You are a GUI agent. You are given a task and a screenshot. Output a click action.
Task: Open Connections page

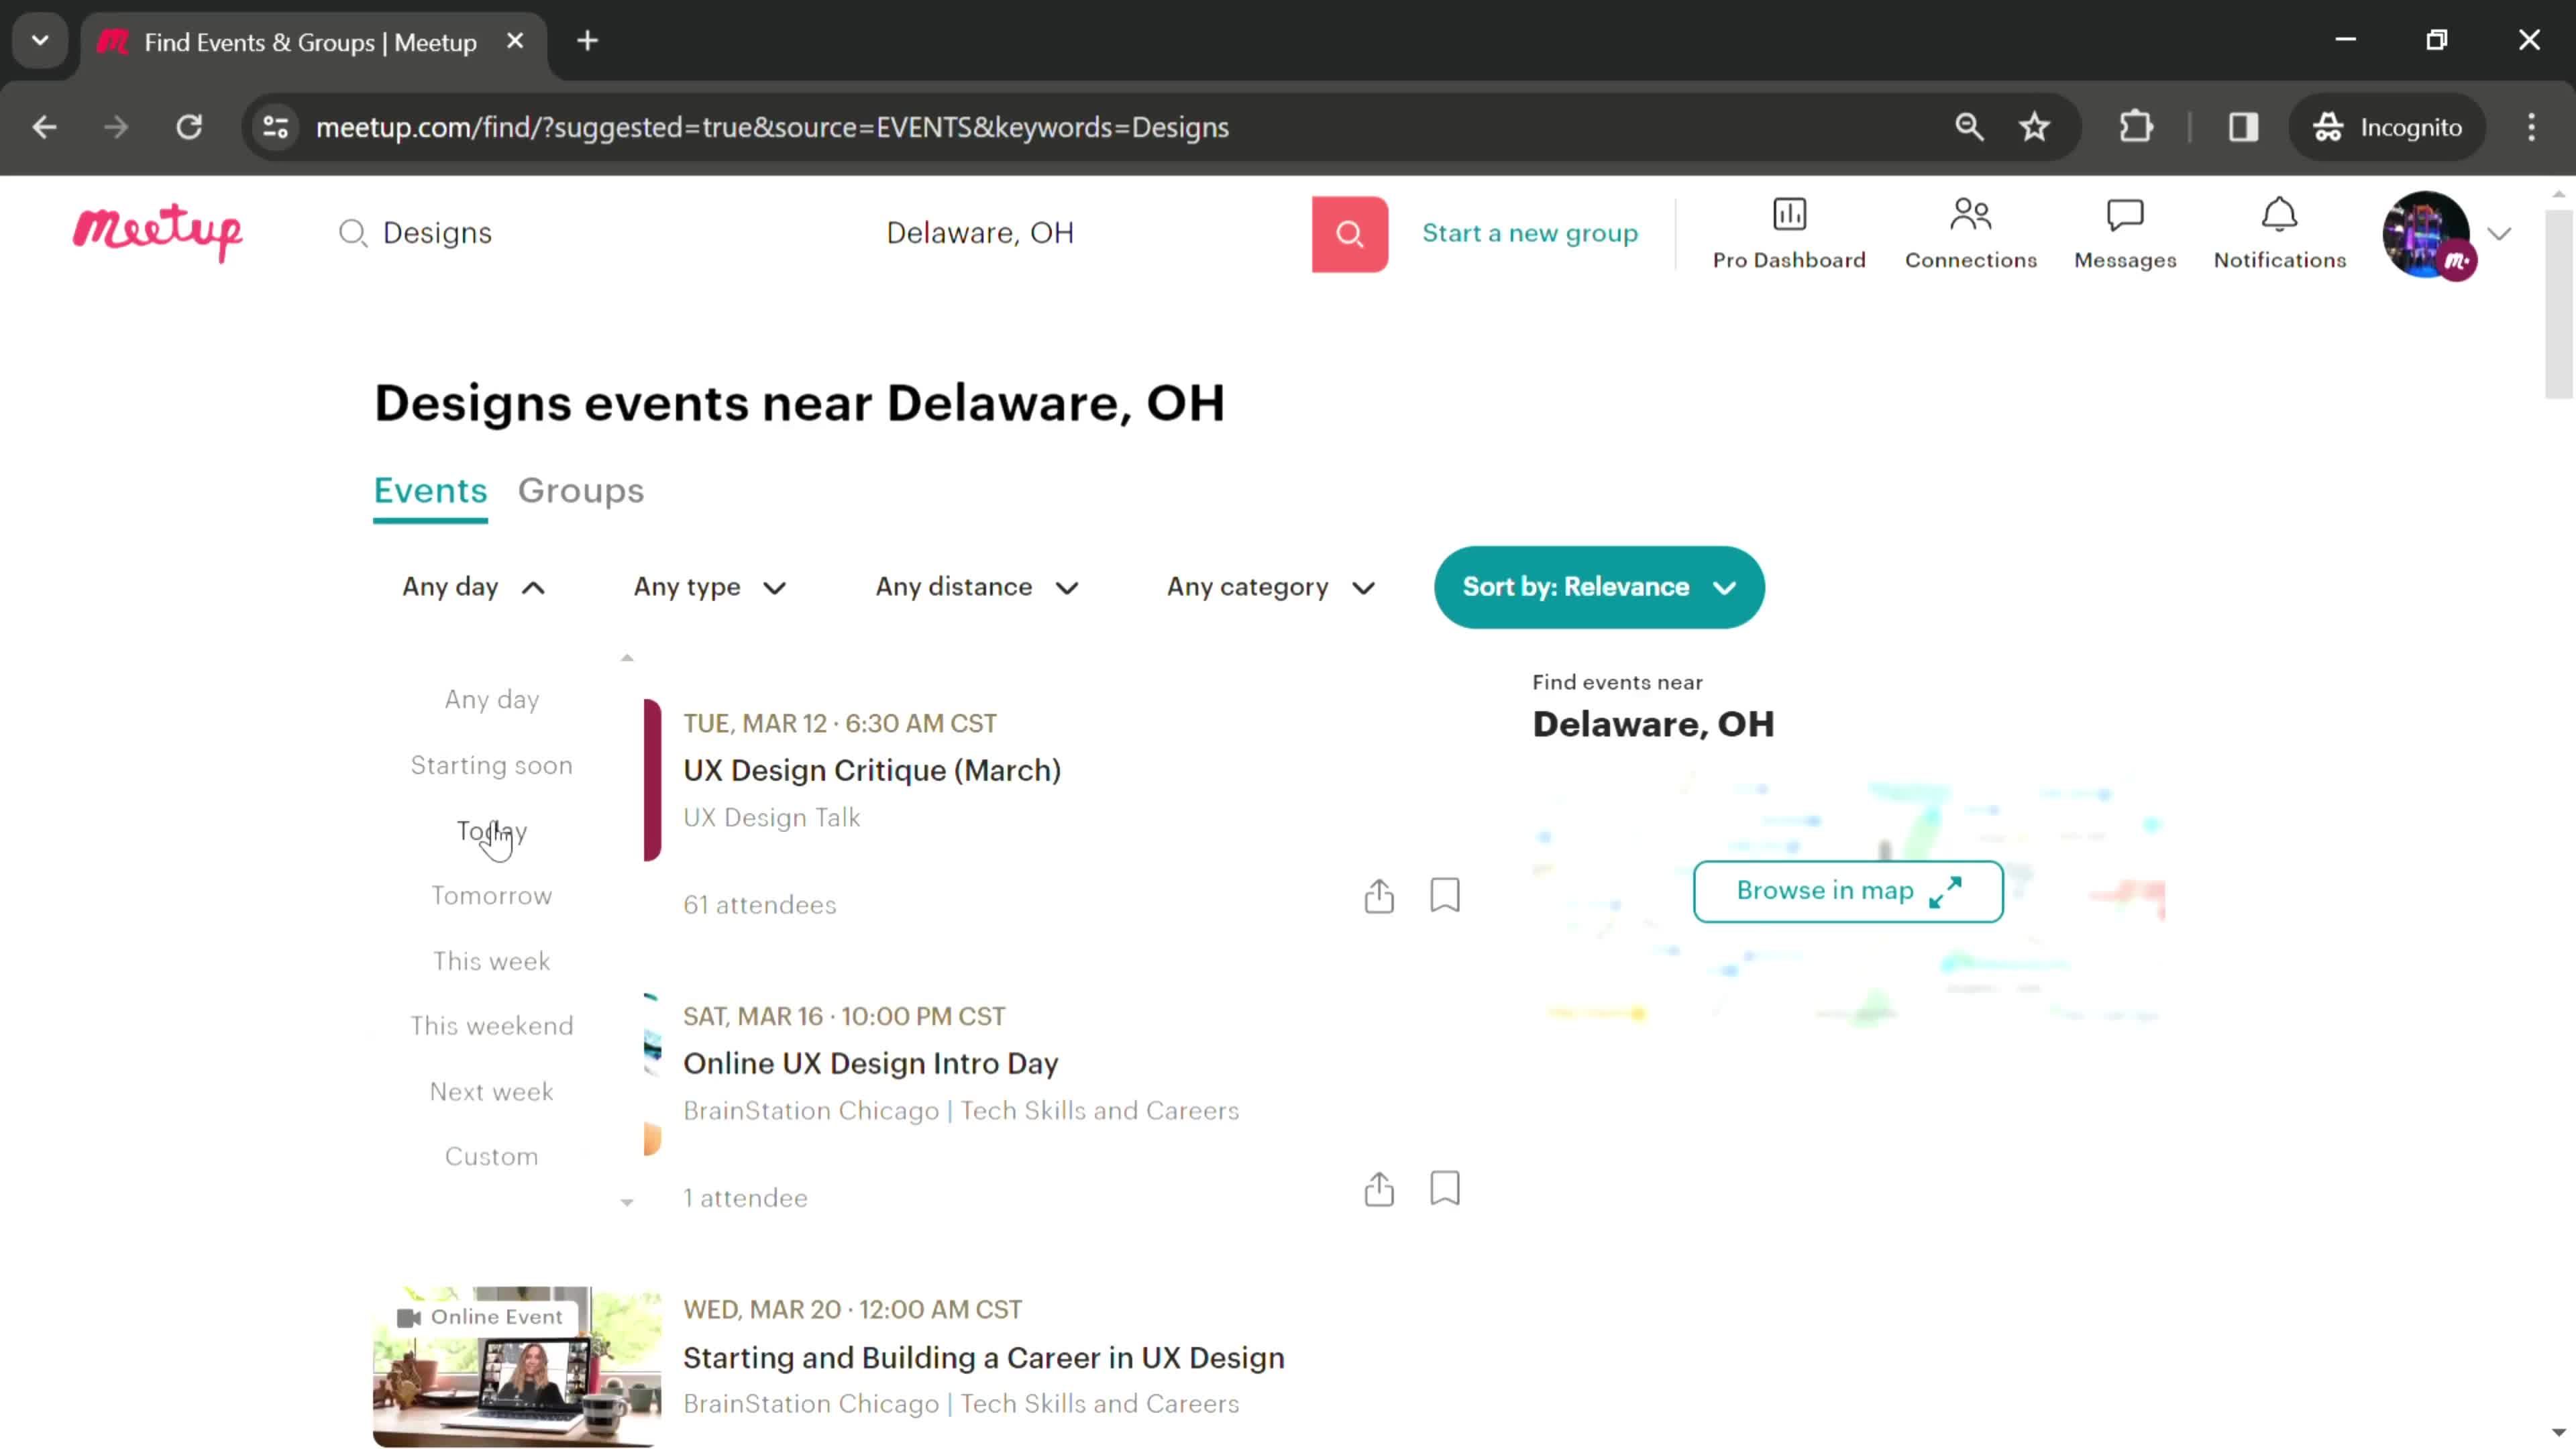(1970, 234)
